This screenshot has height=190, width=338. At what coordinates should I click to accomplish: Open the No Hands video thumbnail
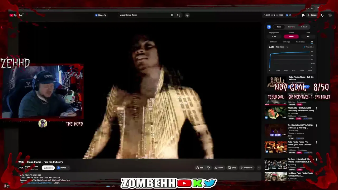coord(275,147)
